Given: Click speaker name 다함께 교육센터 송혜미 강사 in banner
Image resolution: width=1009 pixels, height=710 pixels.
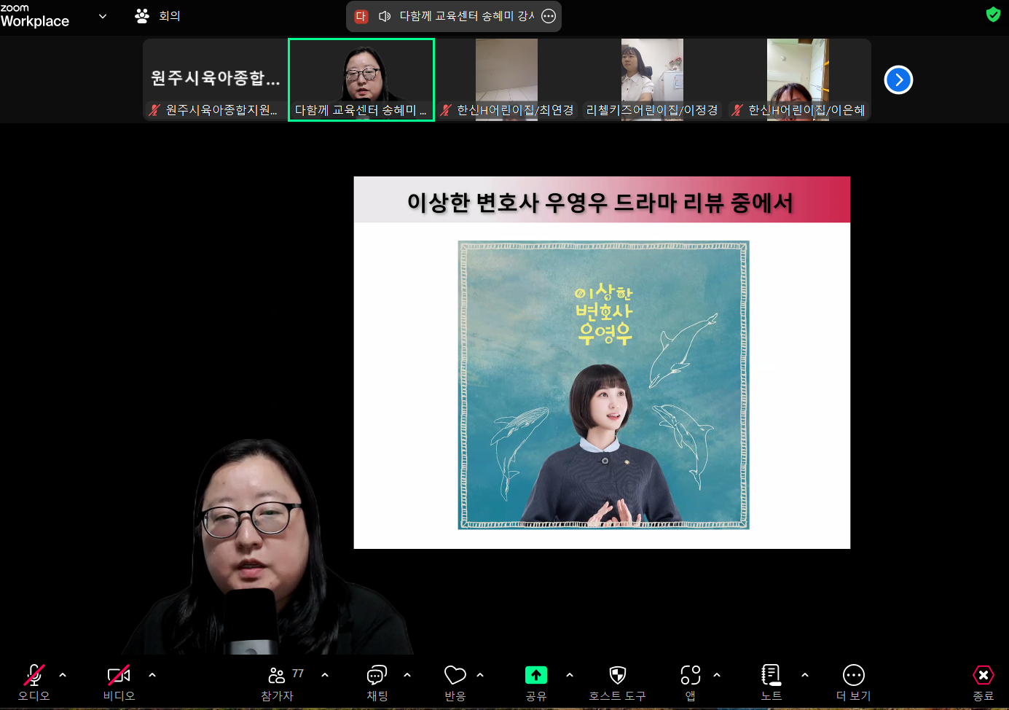Looking at the screenshot, I should point(467,16).
